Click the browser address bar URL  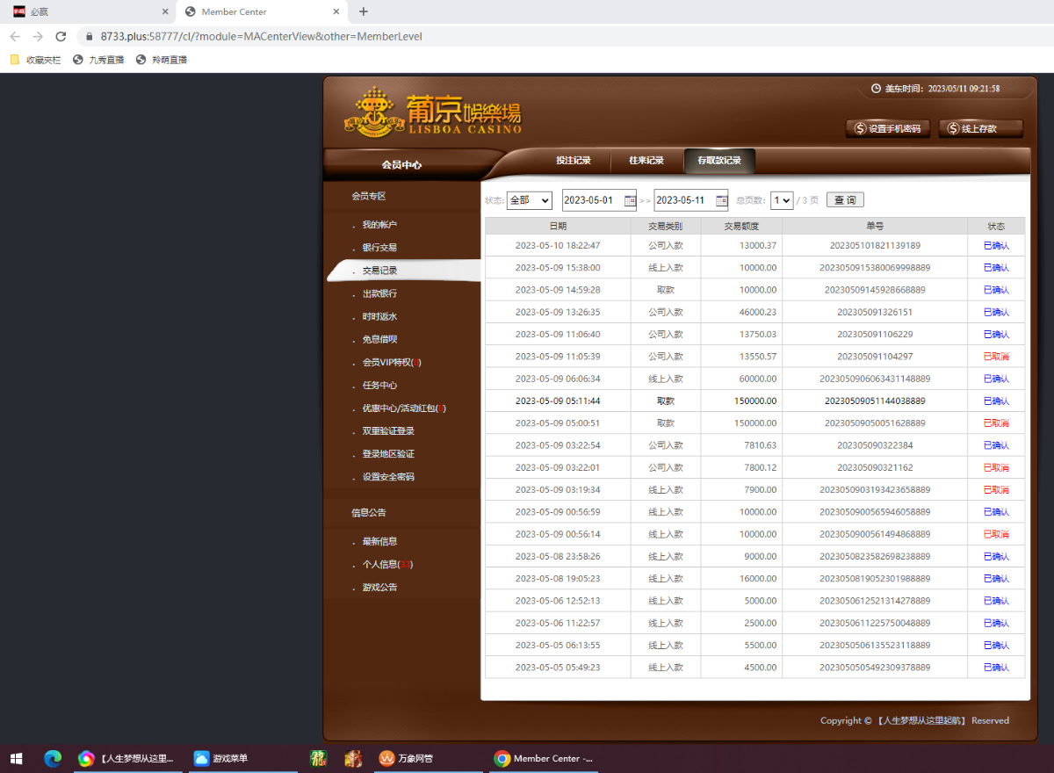click(x=262, y=36)
